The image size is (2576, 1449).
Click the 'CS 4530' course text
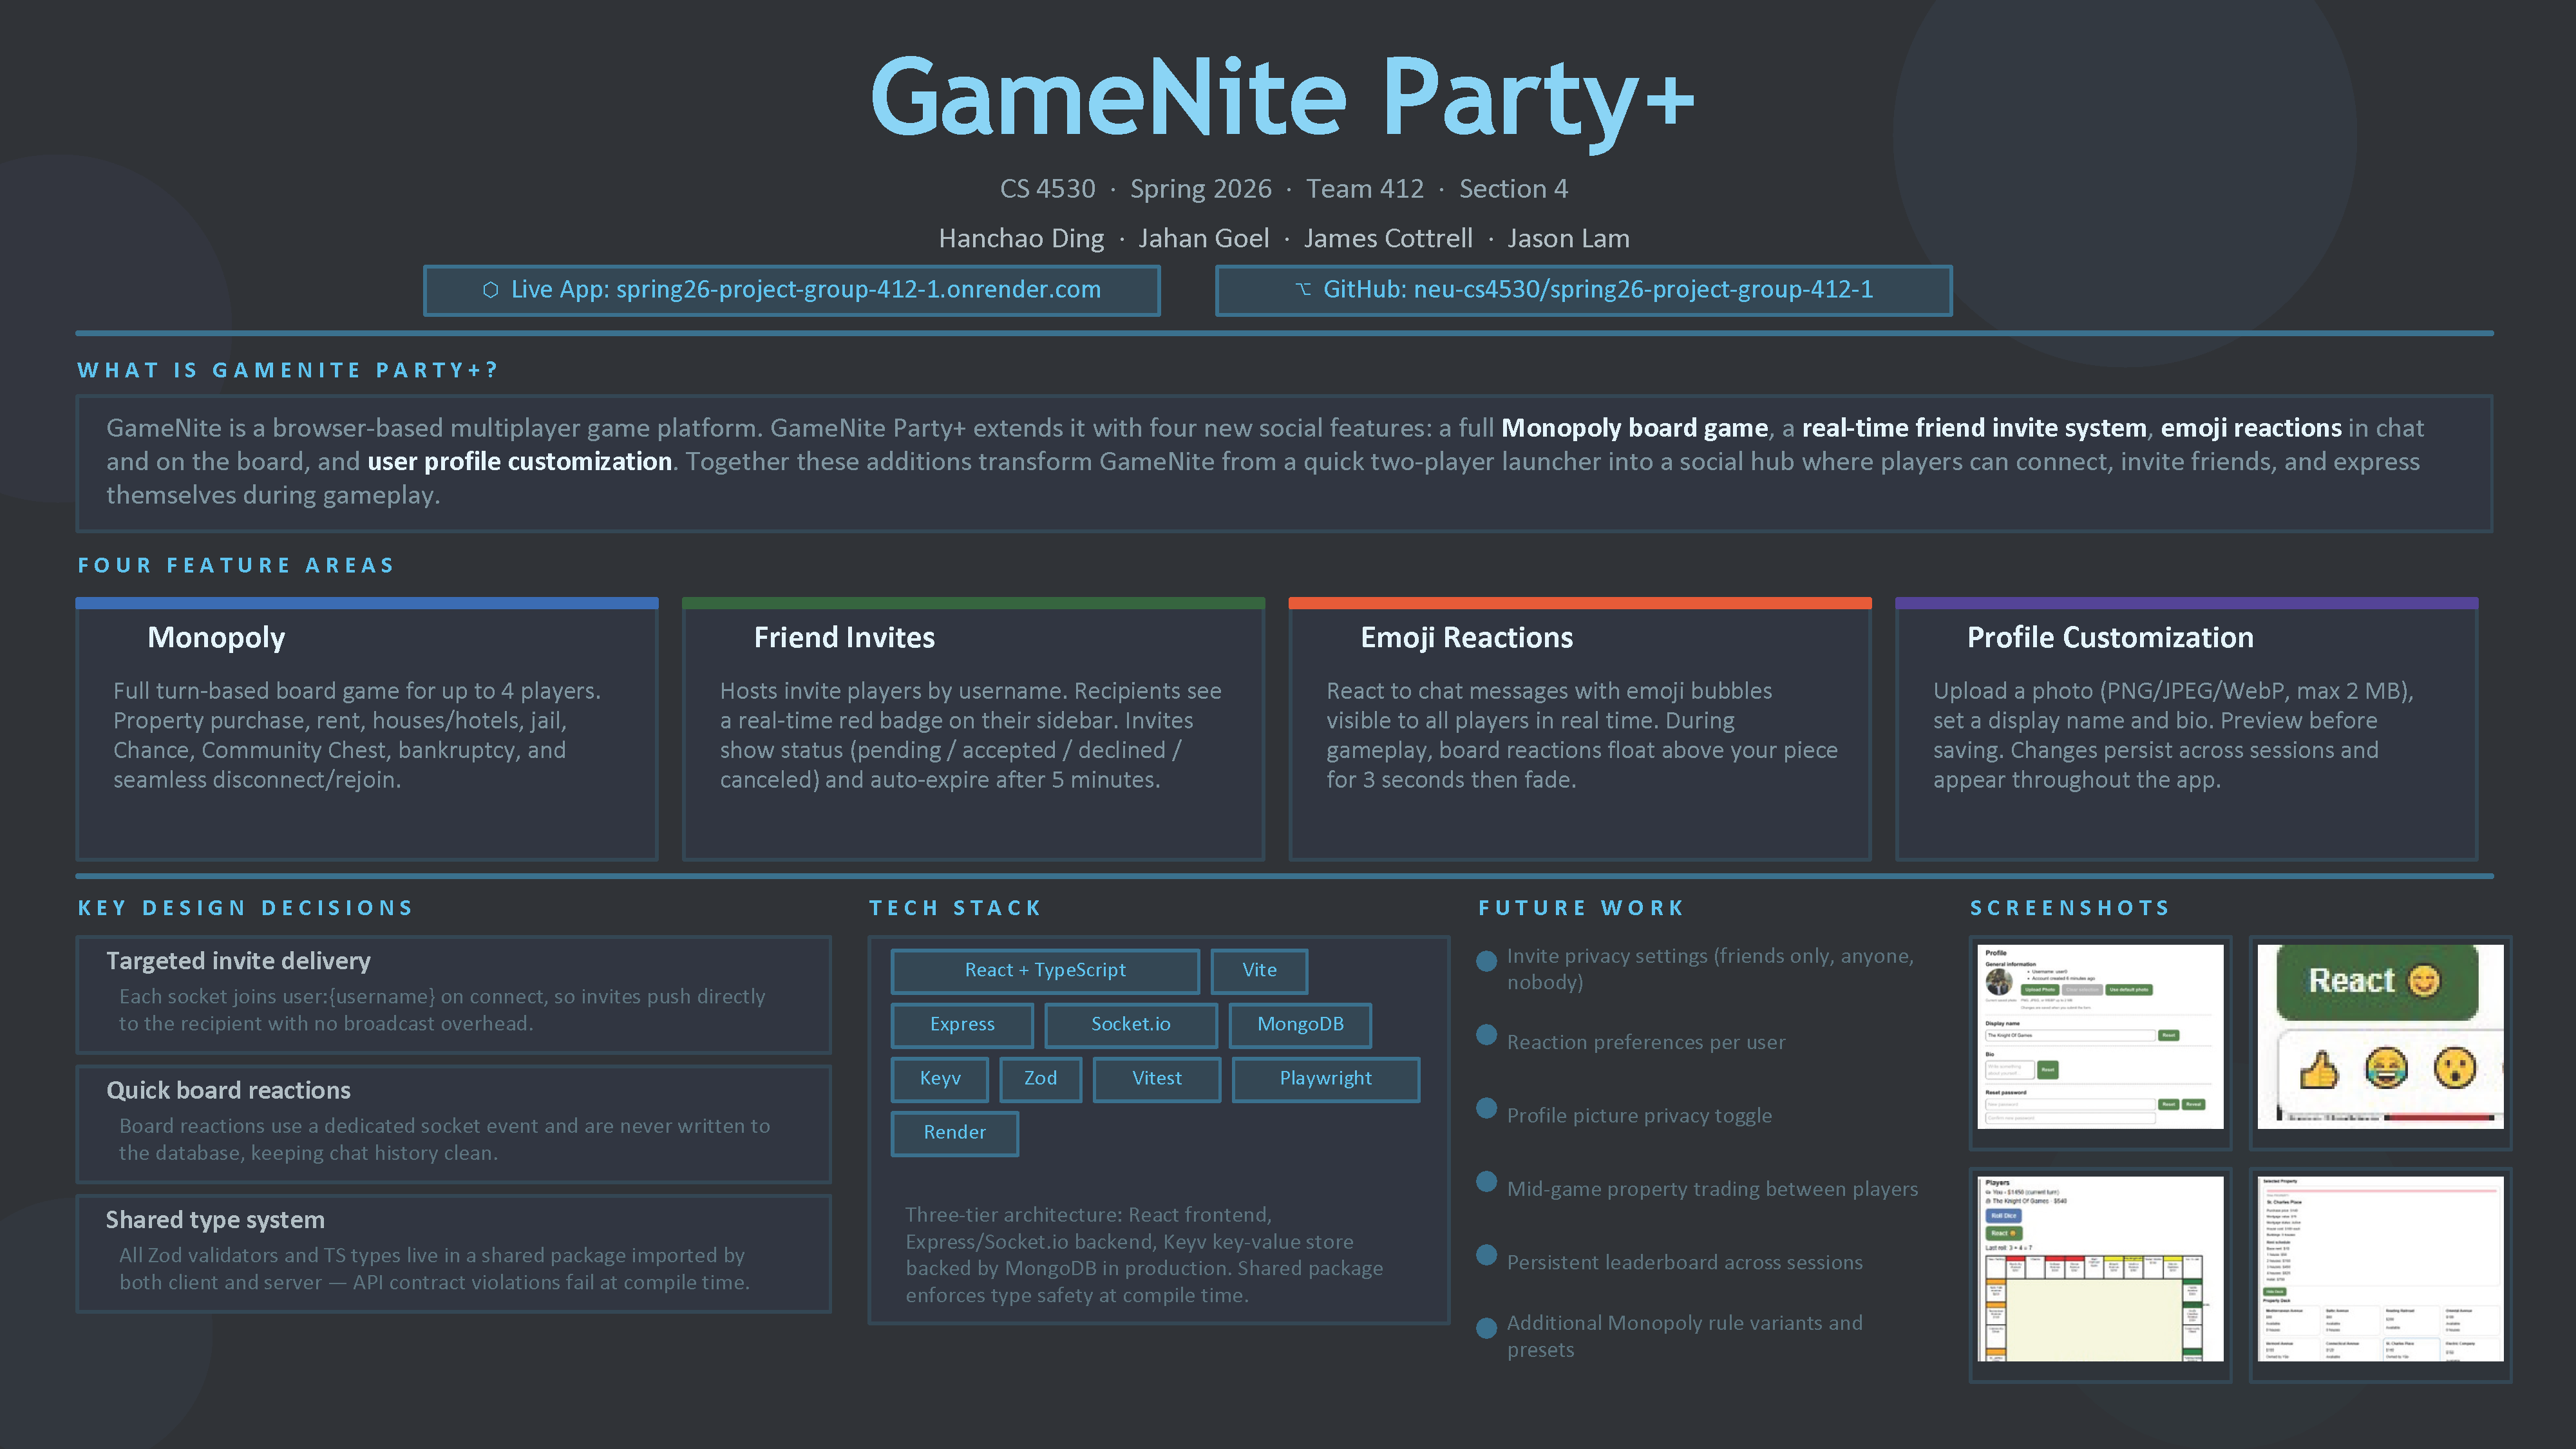click(1048, 189)
